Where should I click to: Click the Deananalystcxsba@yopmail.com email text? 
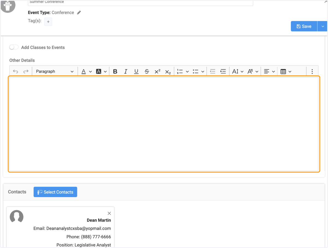click(x=78, y=228)
